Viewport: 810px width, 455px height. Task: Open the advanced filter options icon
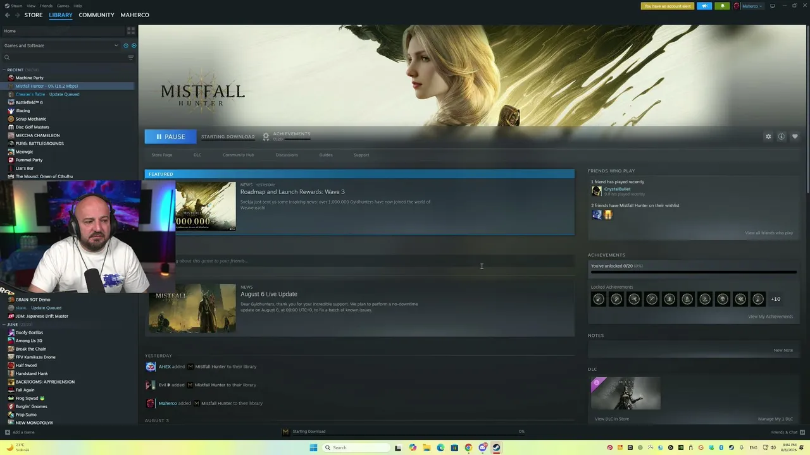point(131,58)
